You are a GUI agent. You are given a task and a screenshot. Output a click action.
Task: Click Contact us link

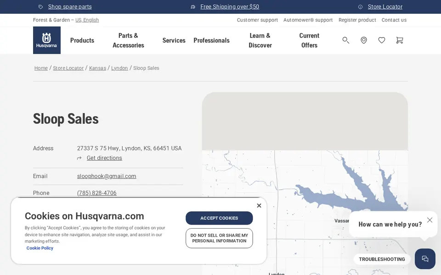(x=394, y=20)
